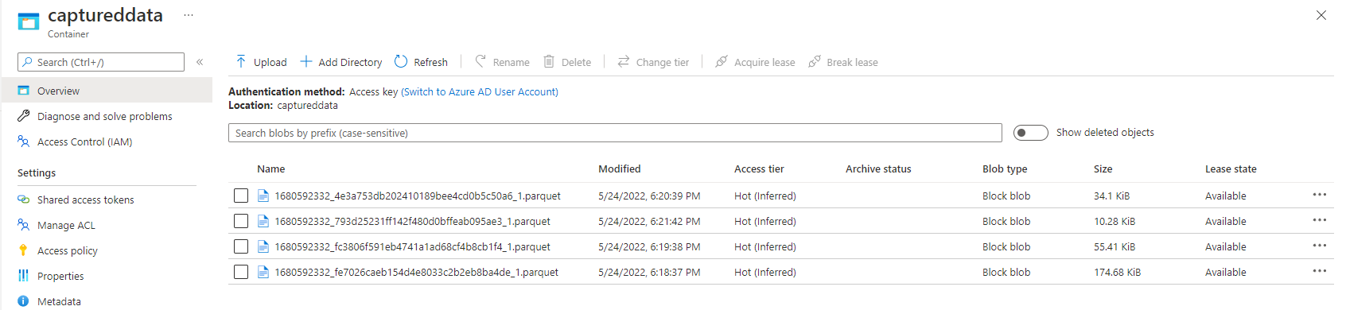Click the Delete trash icon

click(x=549, y=61)
